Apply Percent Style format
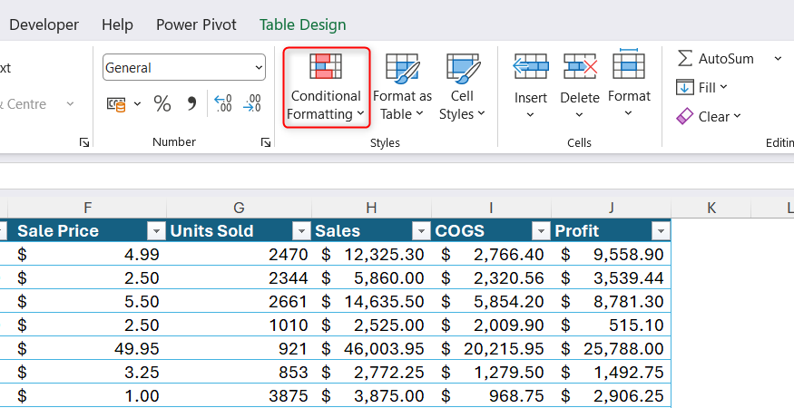The image size is (794, 408). (x=162, y=104)
